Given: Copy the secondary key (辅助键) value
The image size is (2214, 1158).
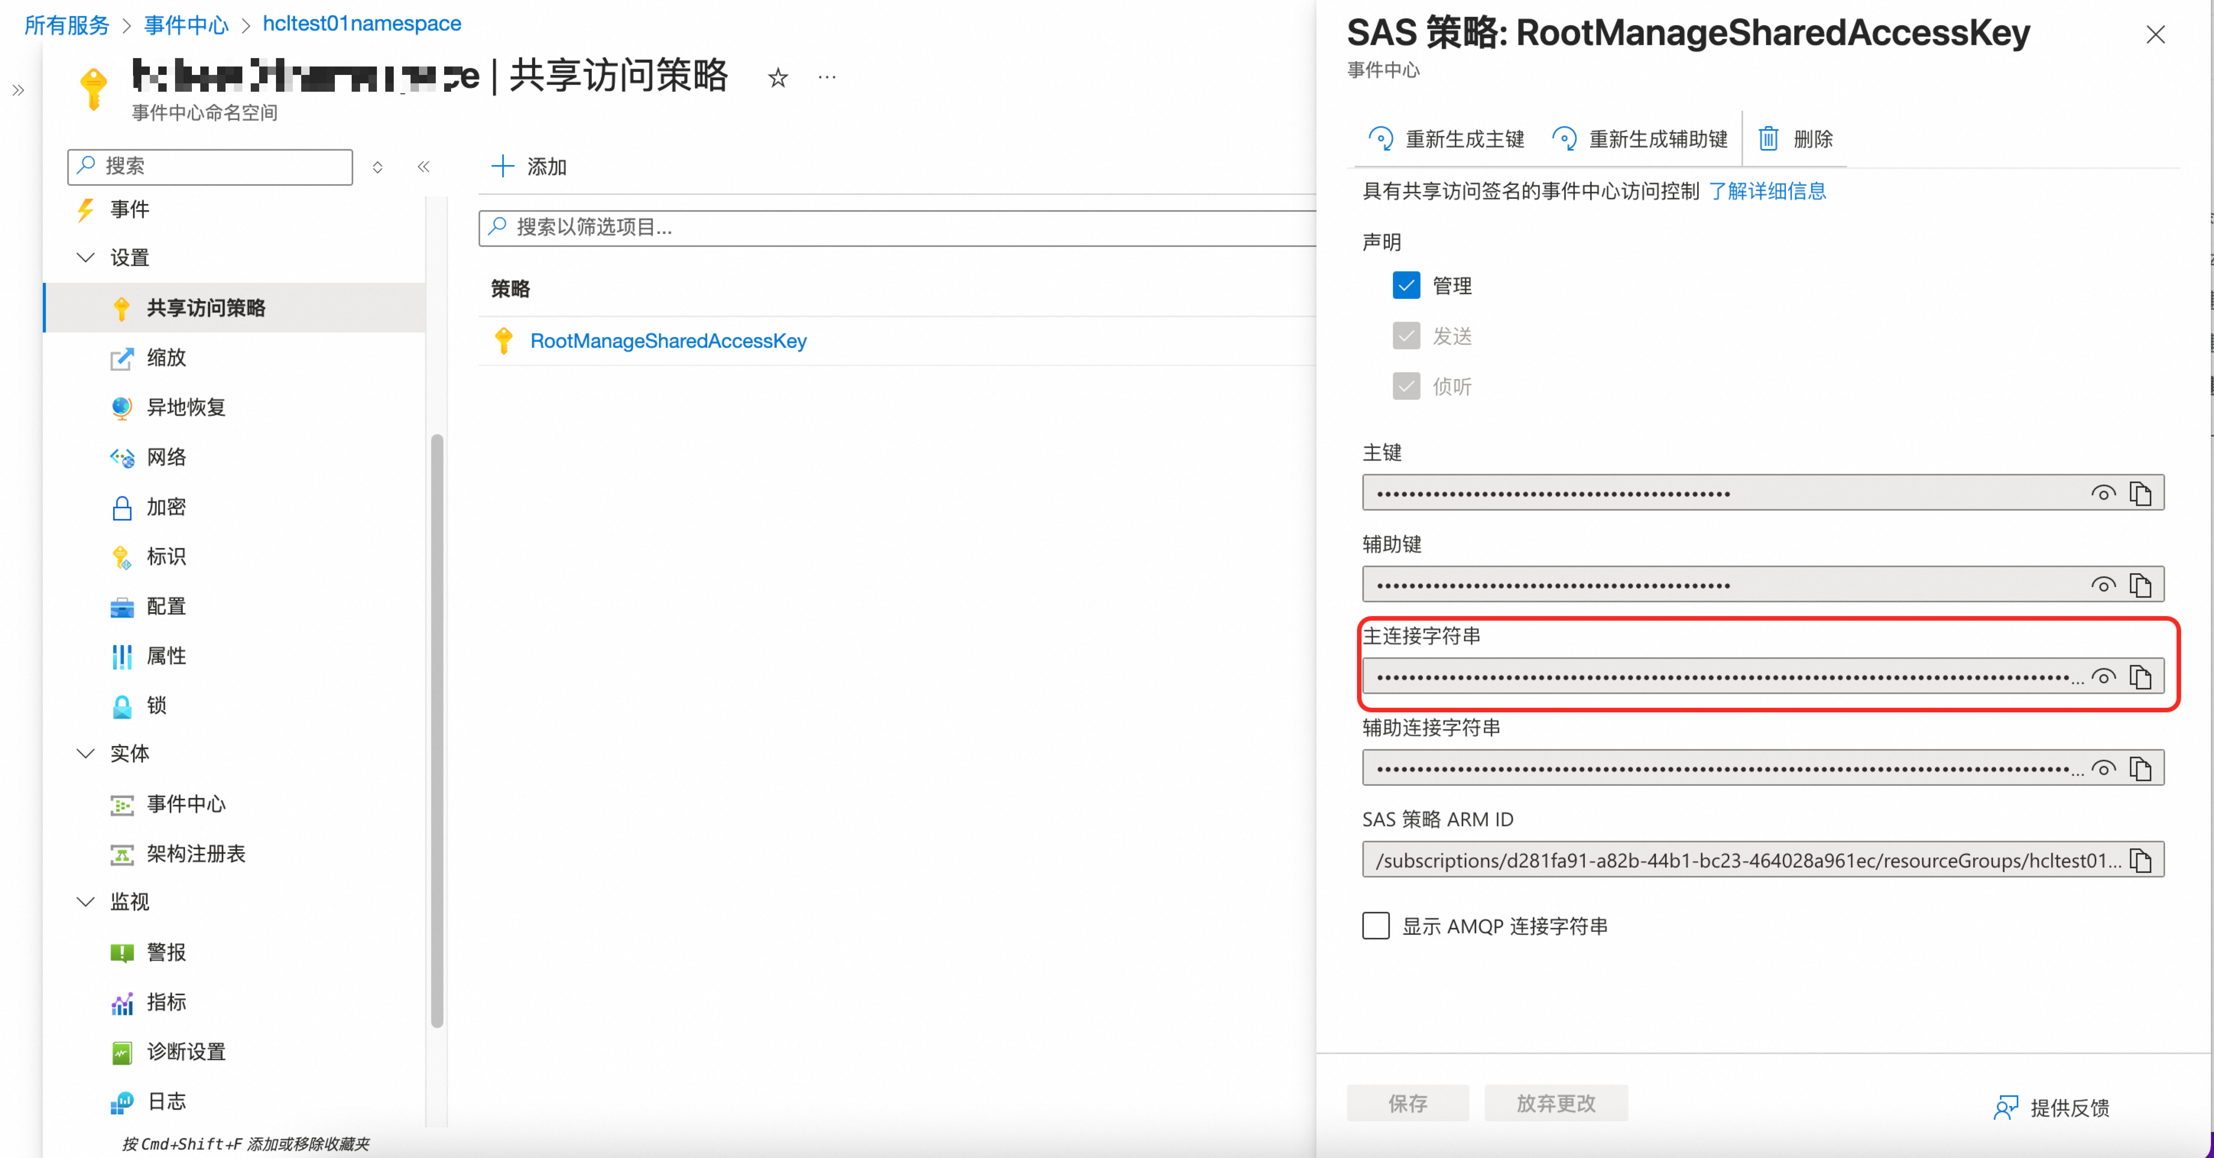Looking at the screenshot, I should pos(2140,585).
